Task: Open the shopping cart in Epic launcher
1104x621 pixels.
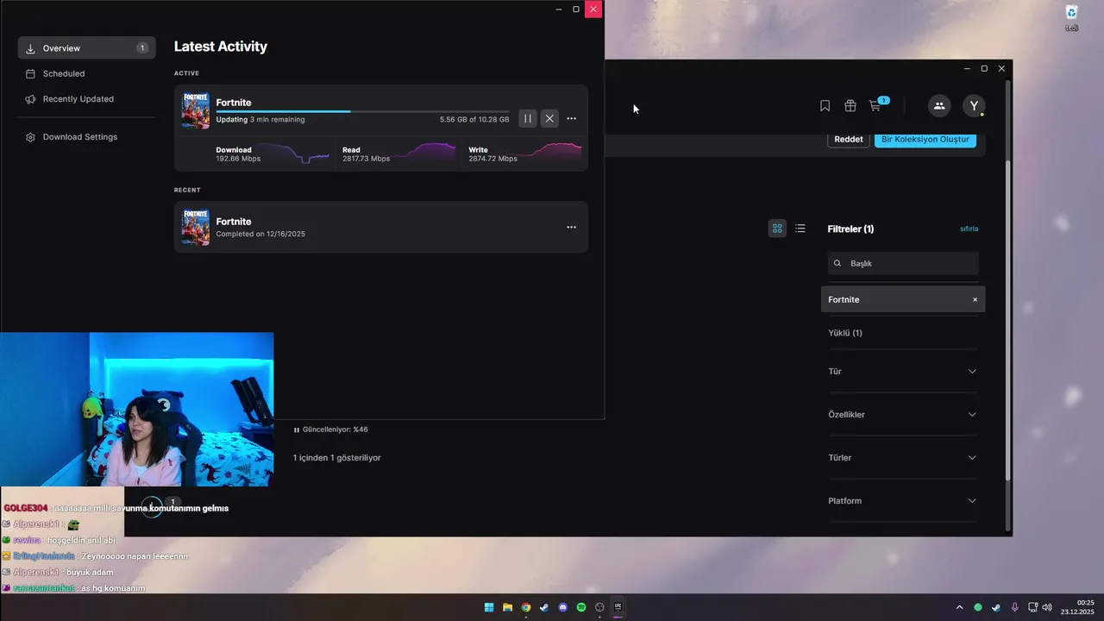Action: [876, 105]
